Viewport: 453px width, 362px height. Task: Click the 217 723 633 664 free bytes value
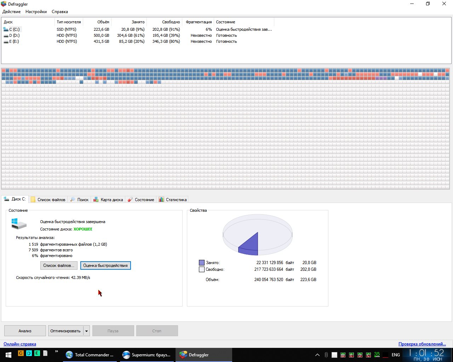point(269,269)
